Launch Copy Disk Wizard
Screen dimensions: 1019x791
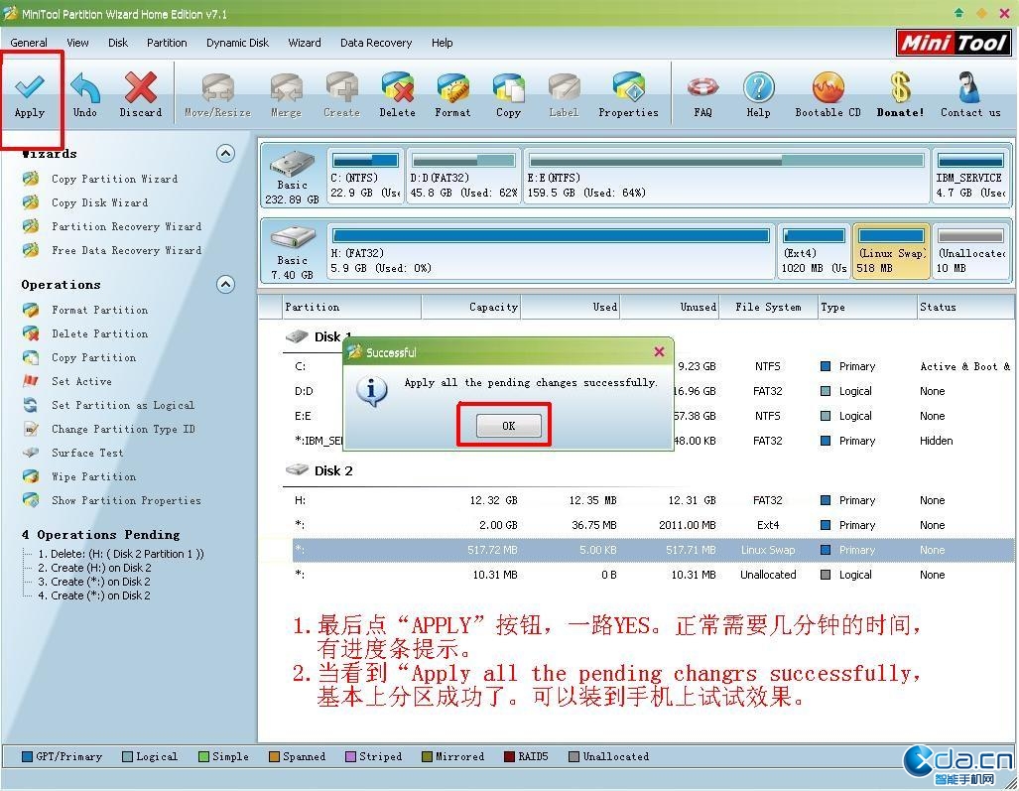99,202
